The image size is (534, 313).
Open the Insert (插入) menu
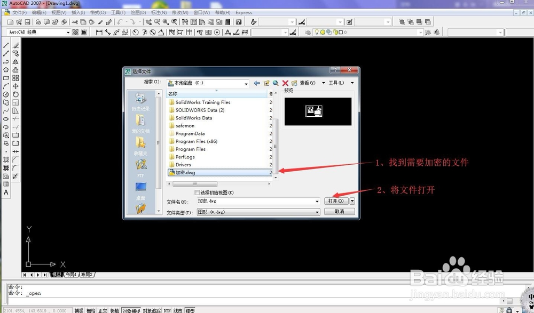[x=78, y=13]
